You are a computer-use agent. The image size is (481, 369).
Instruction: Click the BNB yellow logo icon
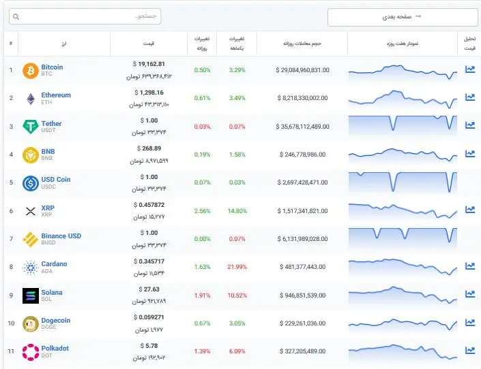point(30,155)
